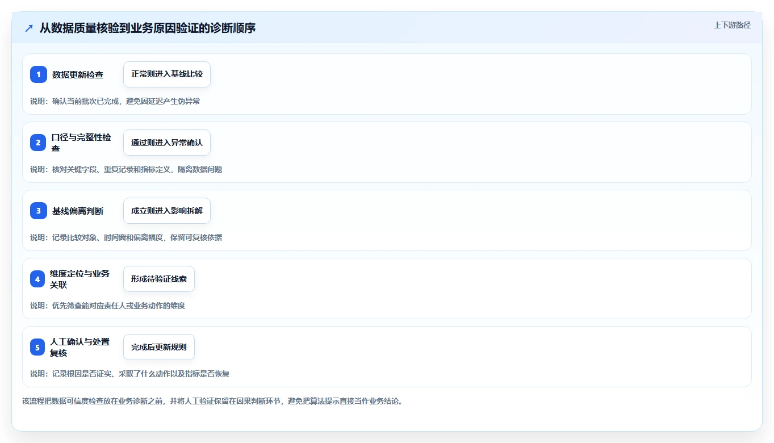Click step number 2 badge
The height and width of the screenshot is (443, 774).
tap(39, 143)
